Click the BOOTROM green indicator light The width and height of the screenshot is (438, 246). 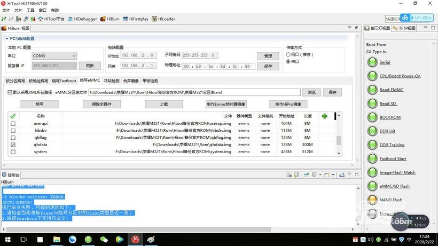point(372,117)
